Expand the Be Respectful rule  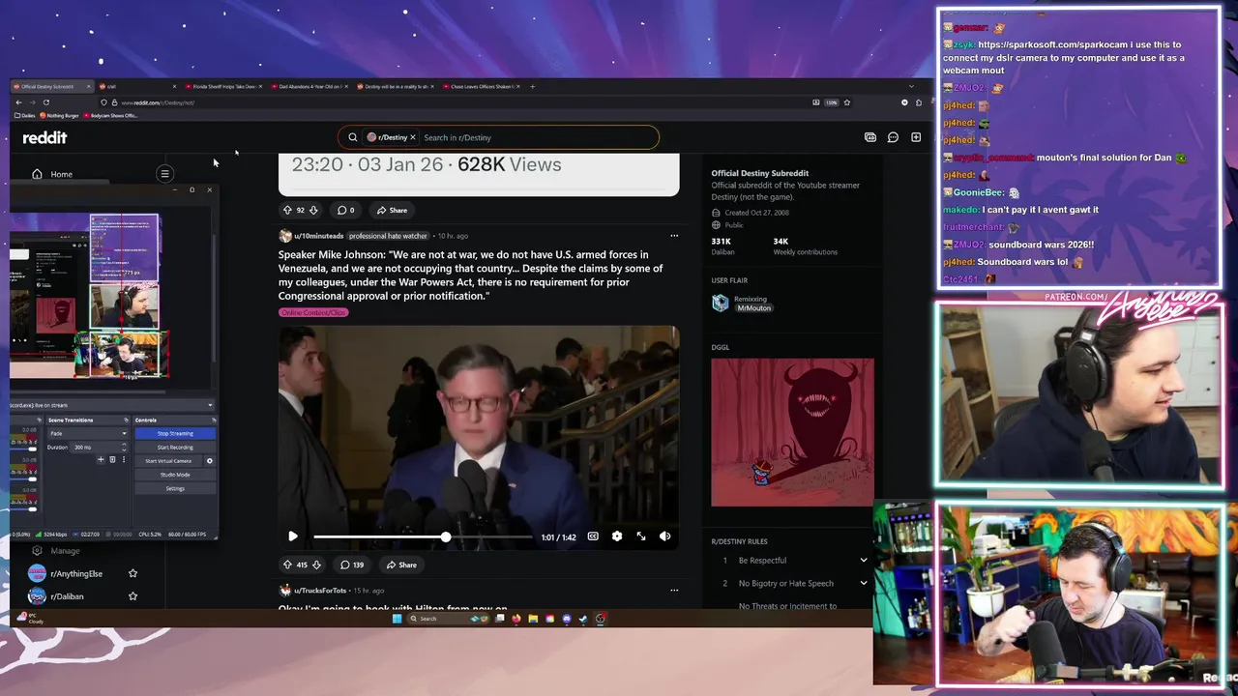864,561
